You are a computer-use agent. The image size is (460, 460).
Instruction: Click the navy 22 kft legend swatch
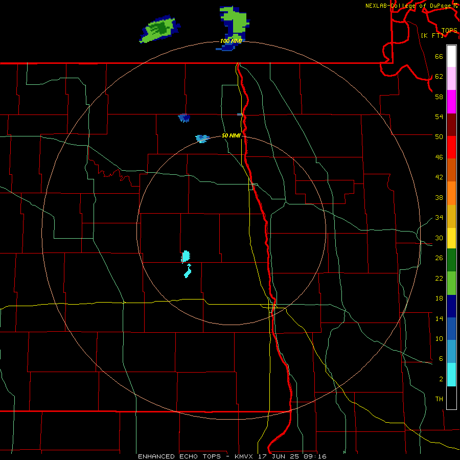click(451, 306)
